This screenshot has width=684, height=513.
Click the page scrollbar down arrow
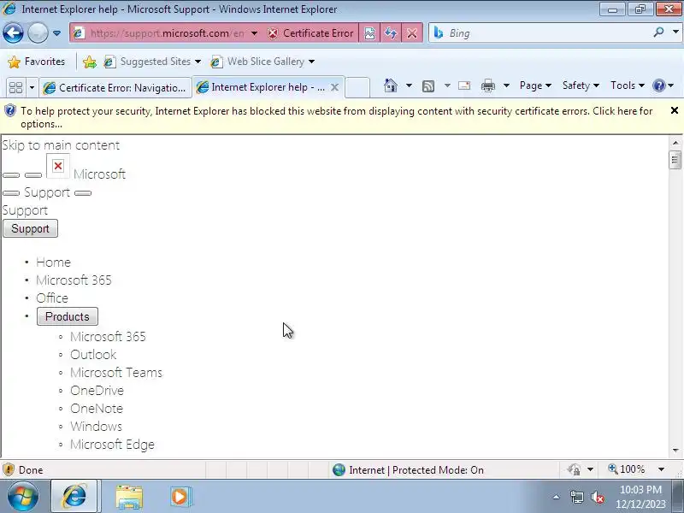(675, 451)
